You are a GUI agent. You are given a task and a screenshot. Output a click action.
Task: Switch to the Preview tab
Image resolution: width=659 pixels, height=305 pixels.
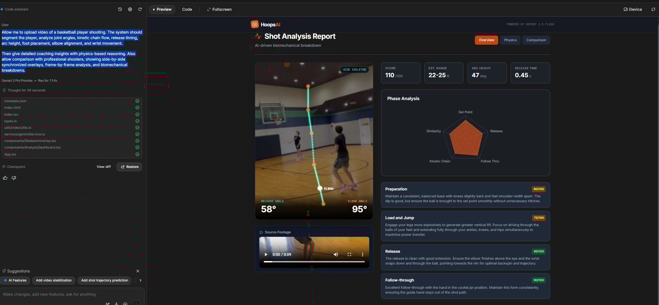point(162,9)
